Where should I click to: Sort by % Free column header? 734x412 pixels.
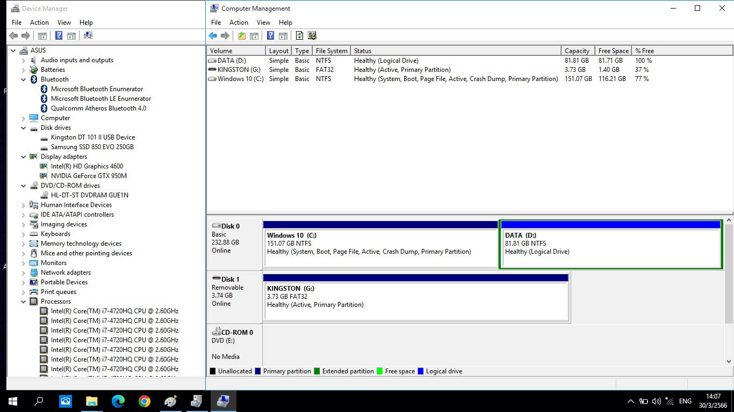[682, 50]
